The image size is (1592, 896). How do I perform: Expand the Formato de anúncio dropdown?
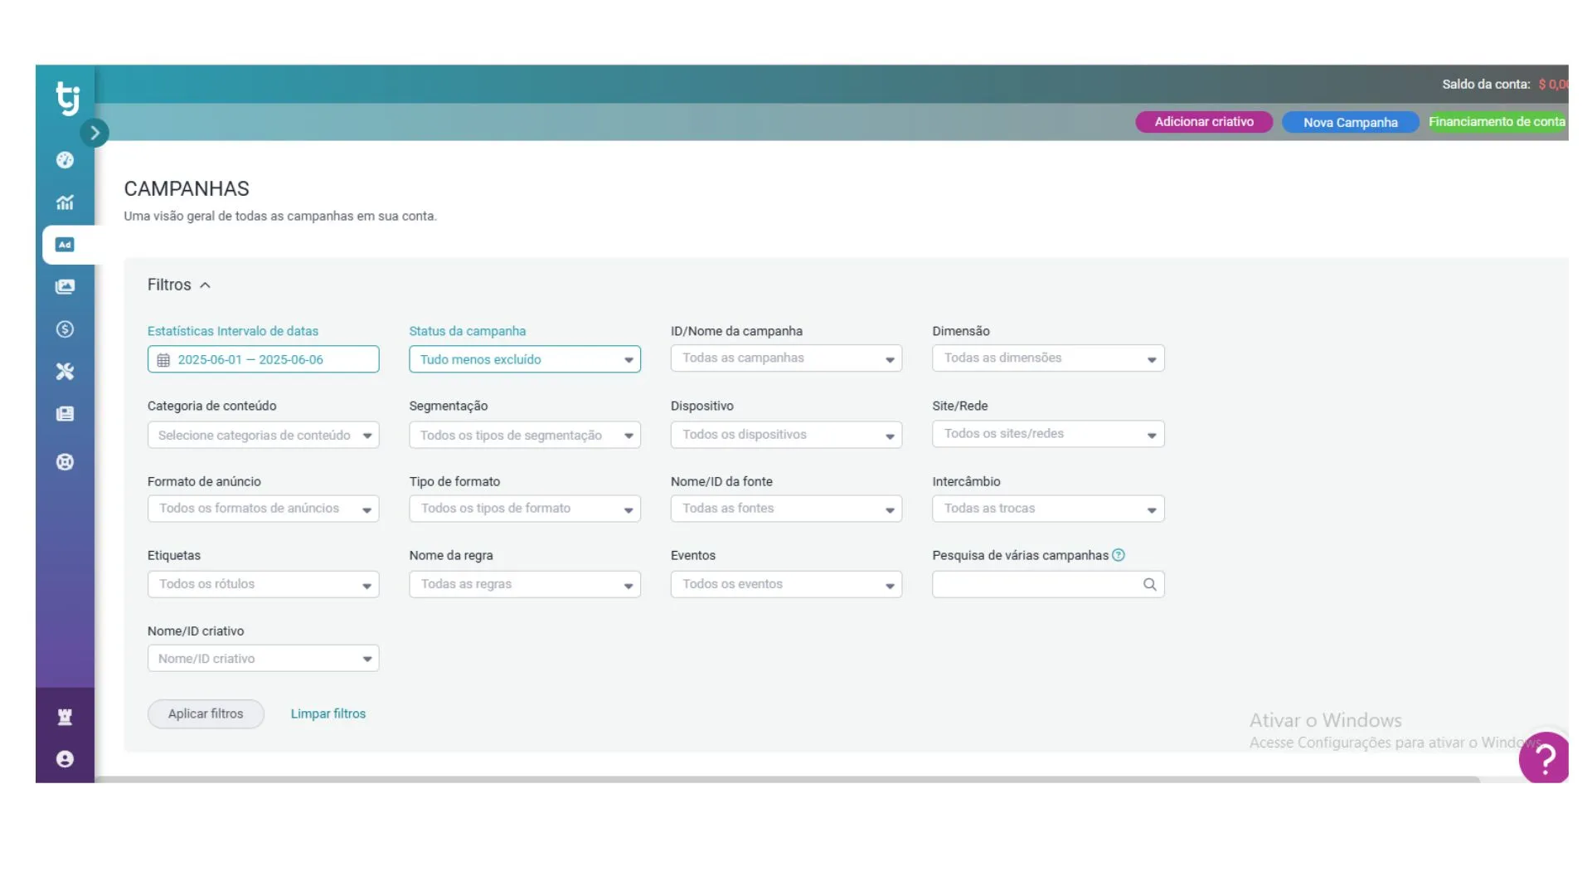click(x=263, y=509)
